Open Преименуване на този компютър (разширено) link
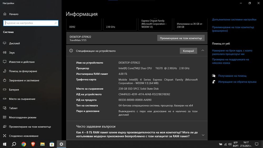This screenshot has height=148, width=263. click(233, 29)
